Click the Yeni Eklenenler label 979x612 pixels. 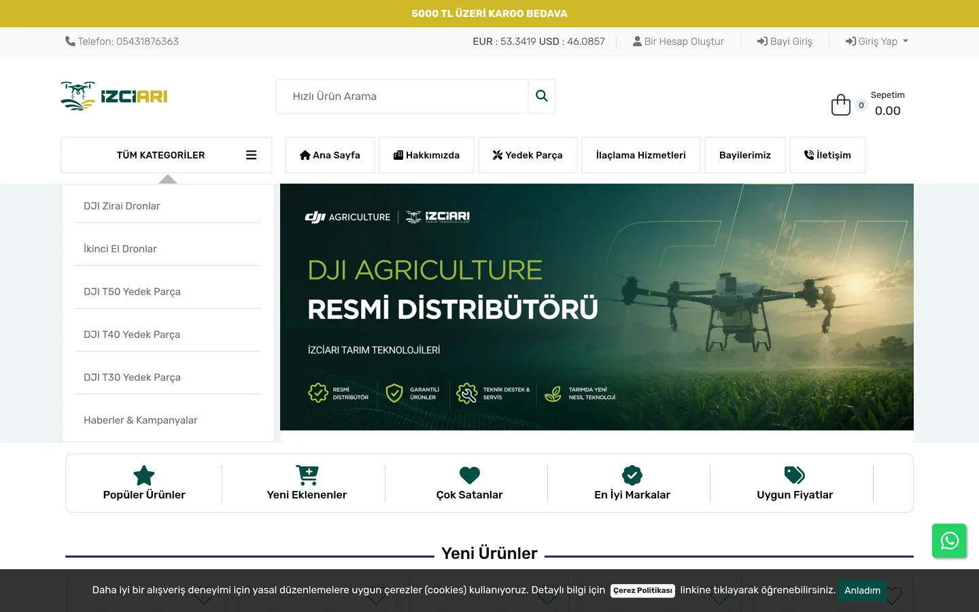point(307,495)
